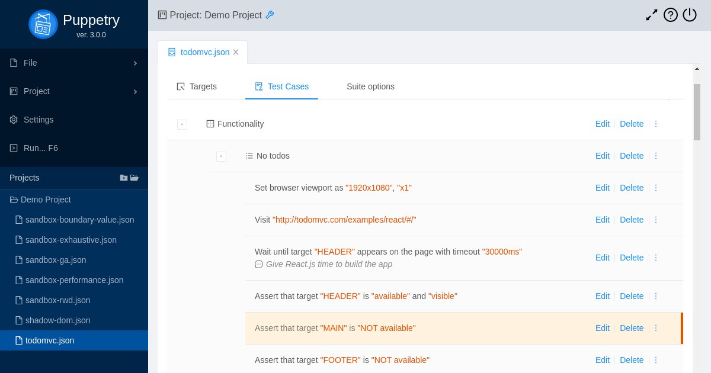711x373 pixels.
Task: Click Run... F6 menu item
Action: pos(74,148)
